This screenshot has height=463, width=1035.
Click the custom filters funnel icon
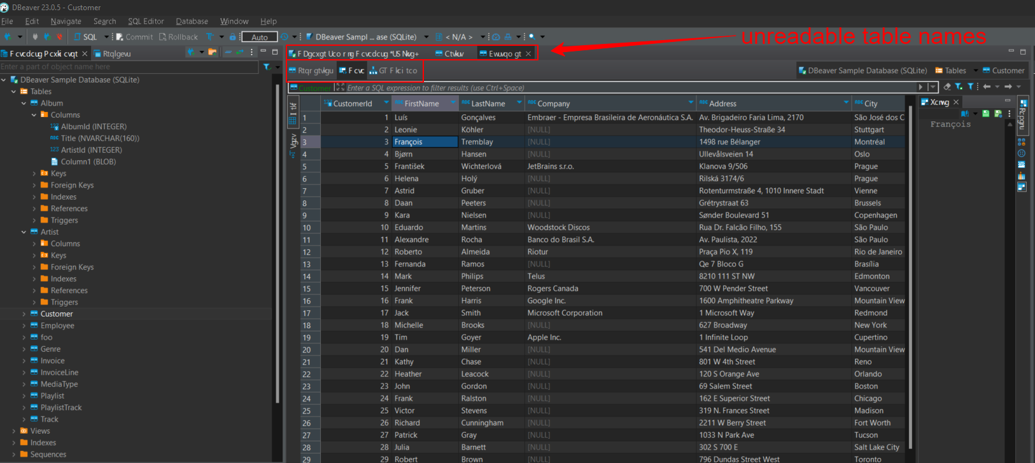(970, 86)
